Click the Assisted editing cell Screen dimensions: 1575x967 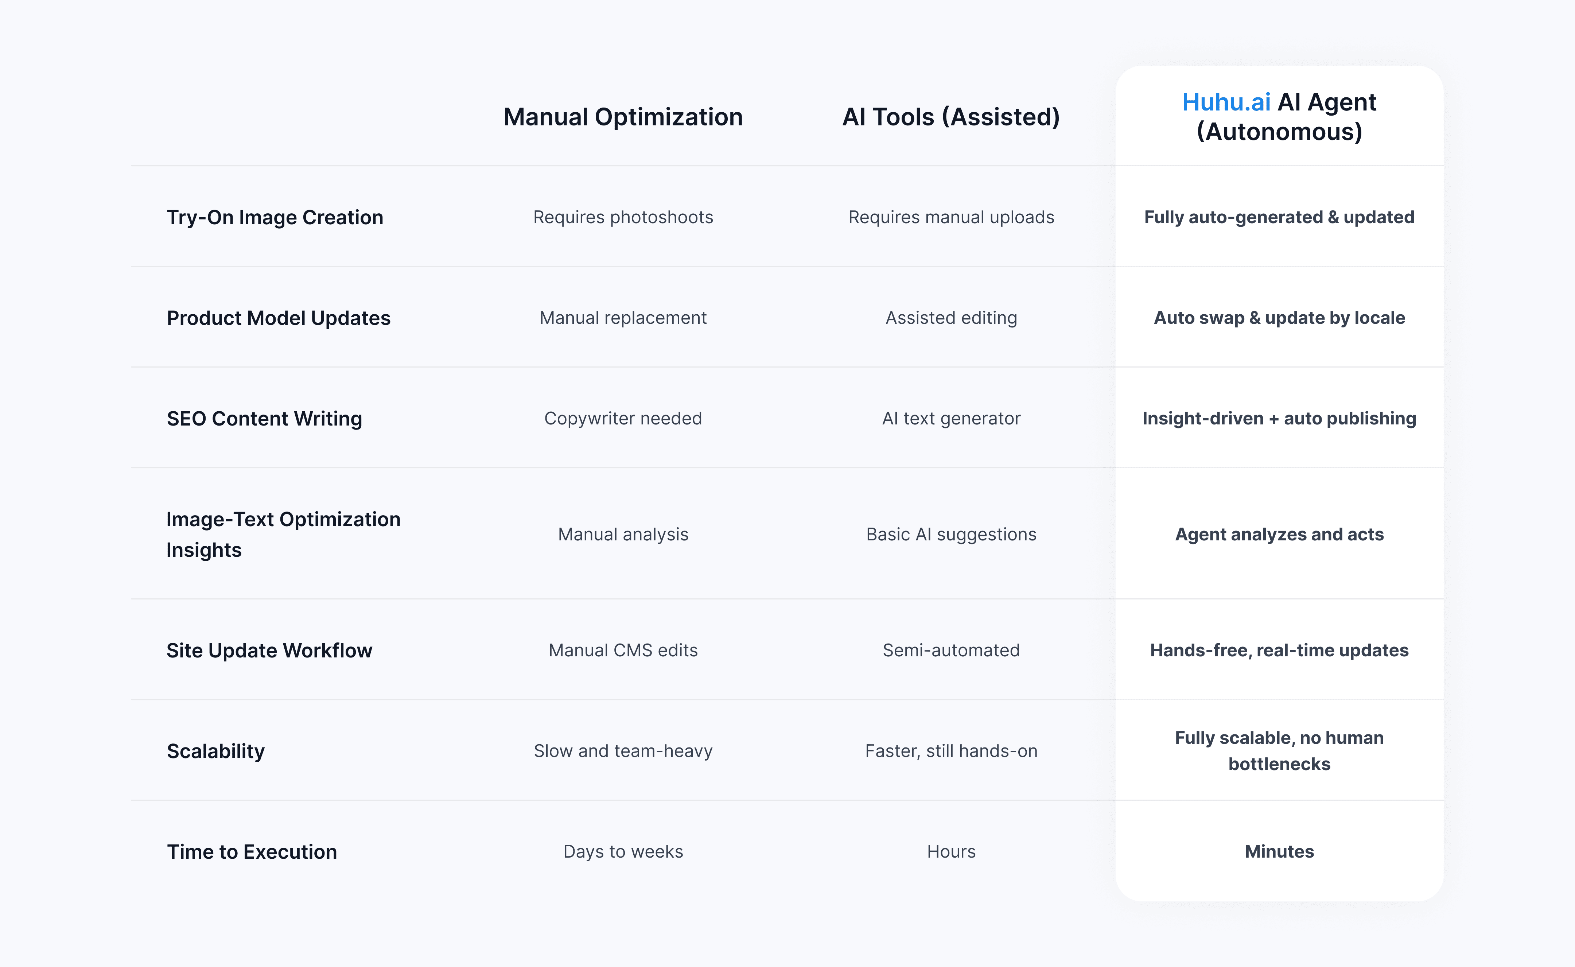point(951,318)
